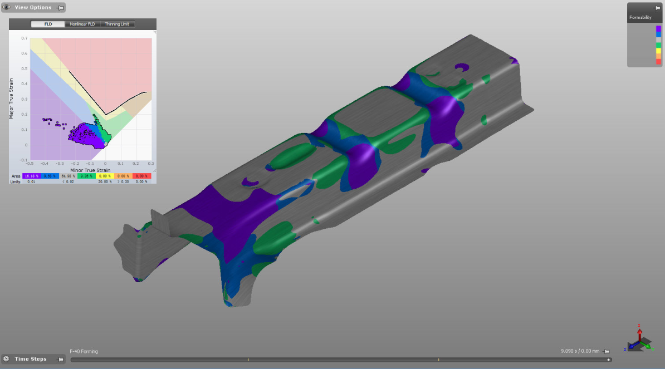Click the clock icon beside Time Steps
Viewport: 665px width, 369px height.
[7, 359]
